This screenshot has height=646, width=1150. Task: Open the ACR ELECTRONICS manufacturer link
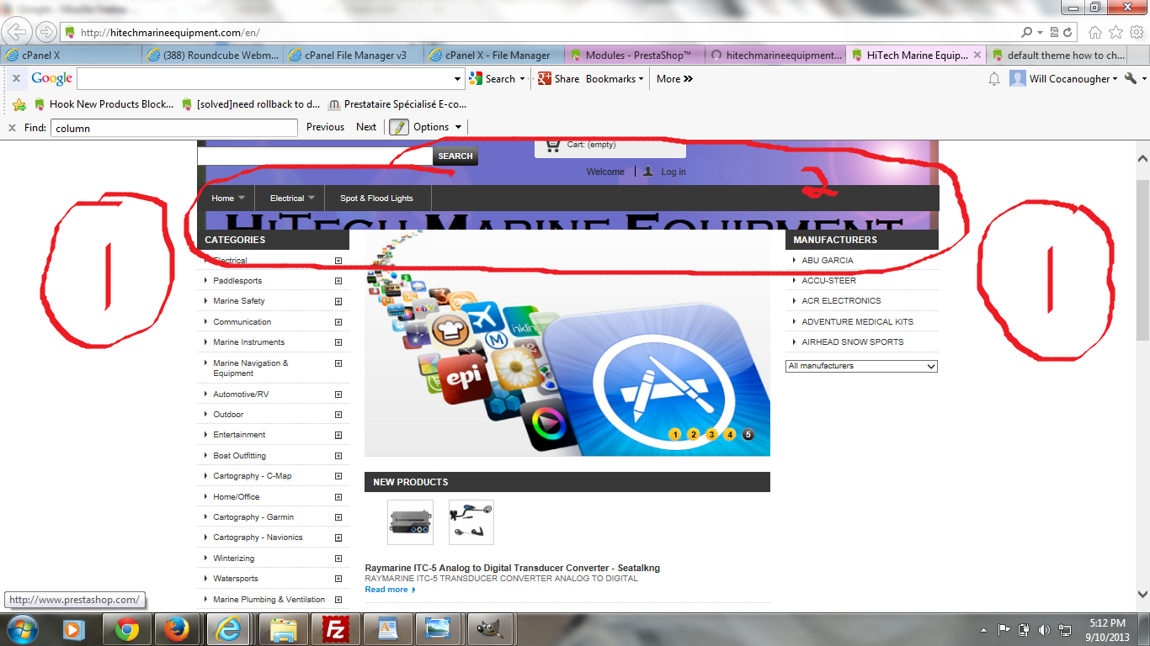coord(841,301)
